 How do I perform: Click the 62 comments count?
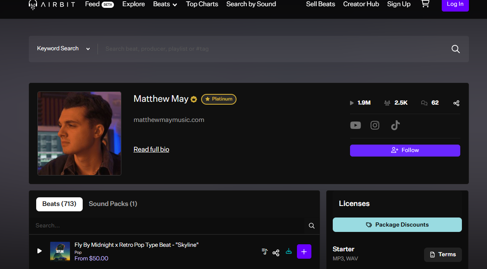click(430, 103)
